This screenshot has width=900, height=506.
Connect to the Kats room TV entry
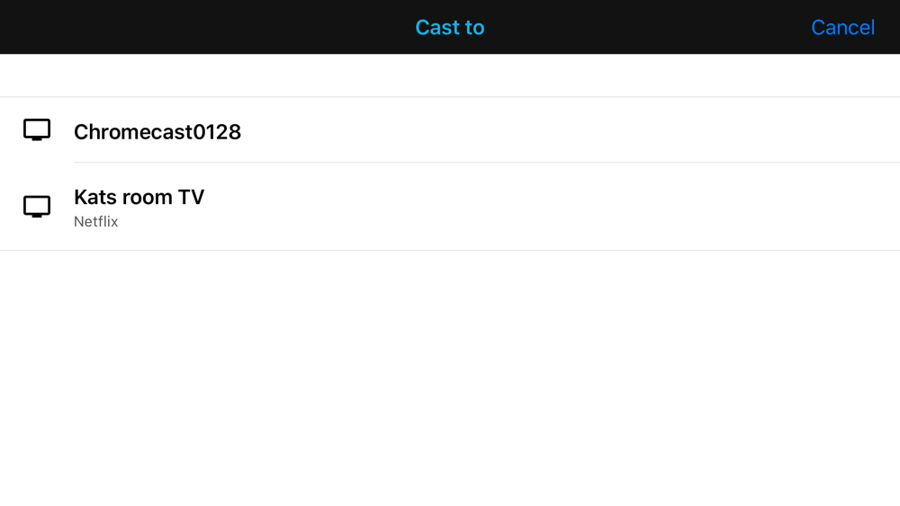450,207
